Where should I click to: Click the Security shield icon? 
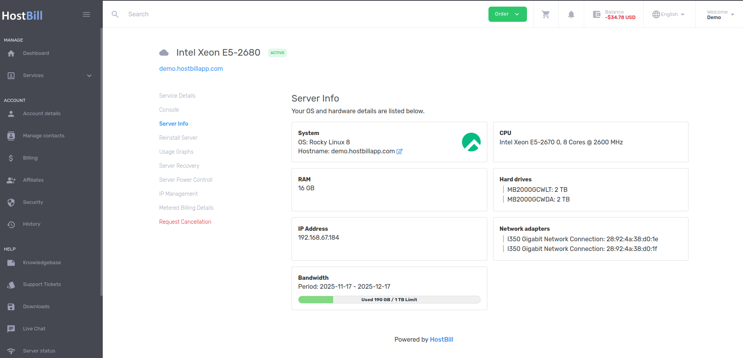pos(11,202)
